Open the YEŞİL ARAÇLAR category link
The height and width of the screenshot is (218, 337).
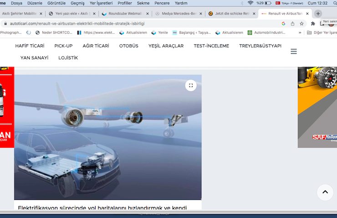(165, 46)
